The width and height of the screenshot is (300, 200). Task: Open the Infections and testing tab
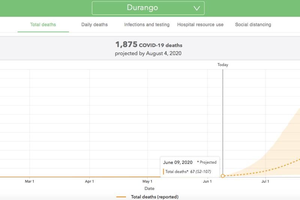147,25
